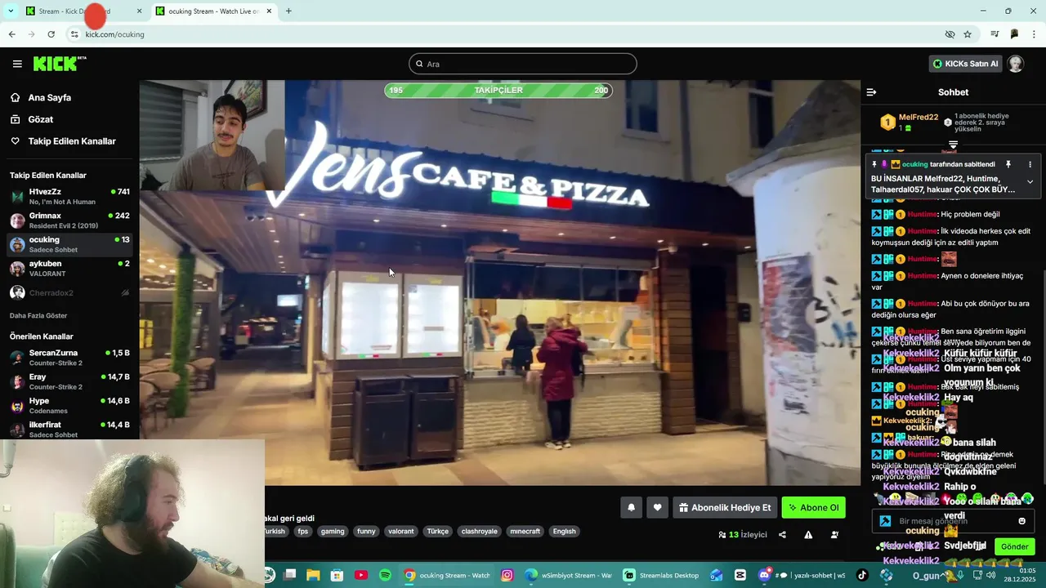Click Abone Ol subscribe button
The width and height of the screenshot is (1046, 588).
click(x=814, y=507)
